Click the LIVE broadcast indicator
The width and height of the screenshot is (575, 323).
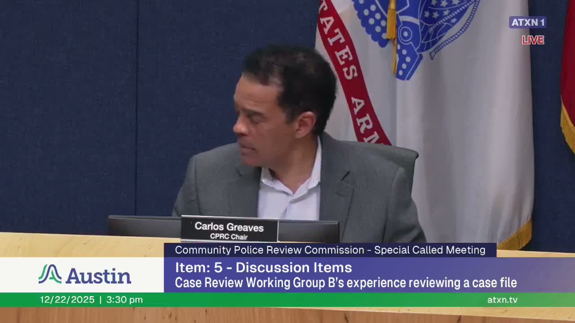(532, 40)
